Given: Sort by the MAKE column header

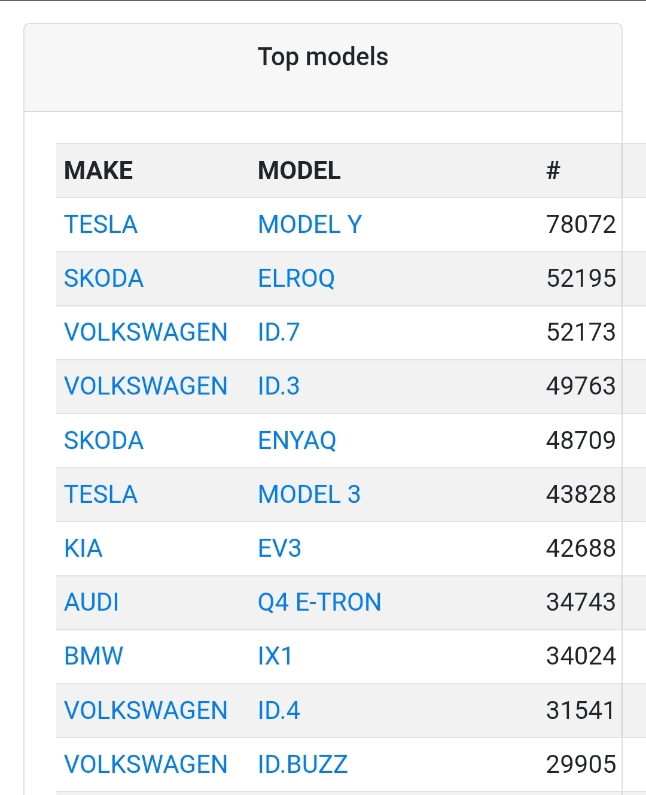Looking at the screenshot, I should [x=98, y=171].
